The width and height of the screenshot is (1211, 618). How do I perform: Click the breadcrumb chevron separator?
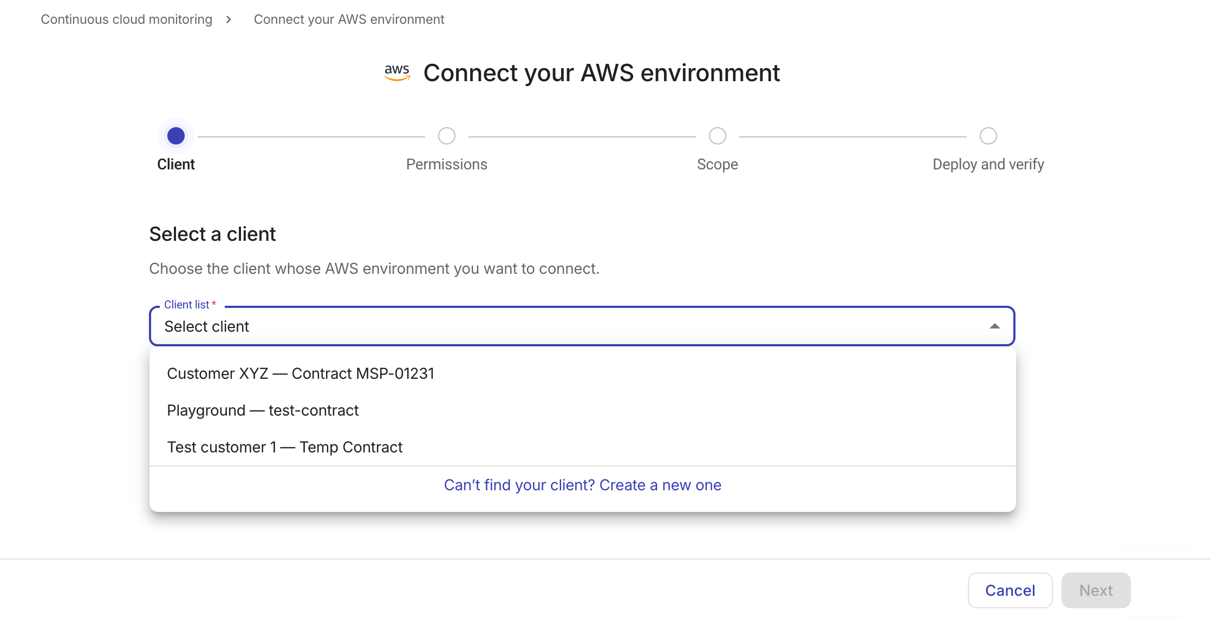229,19
